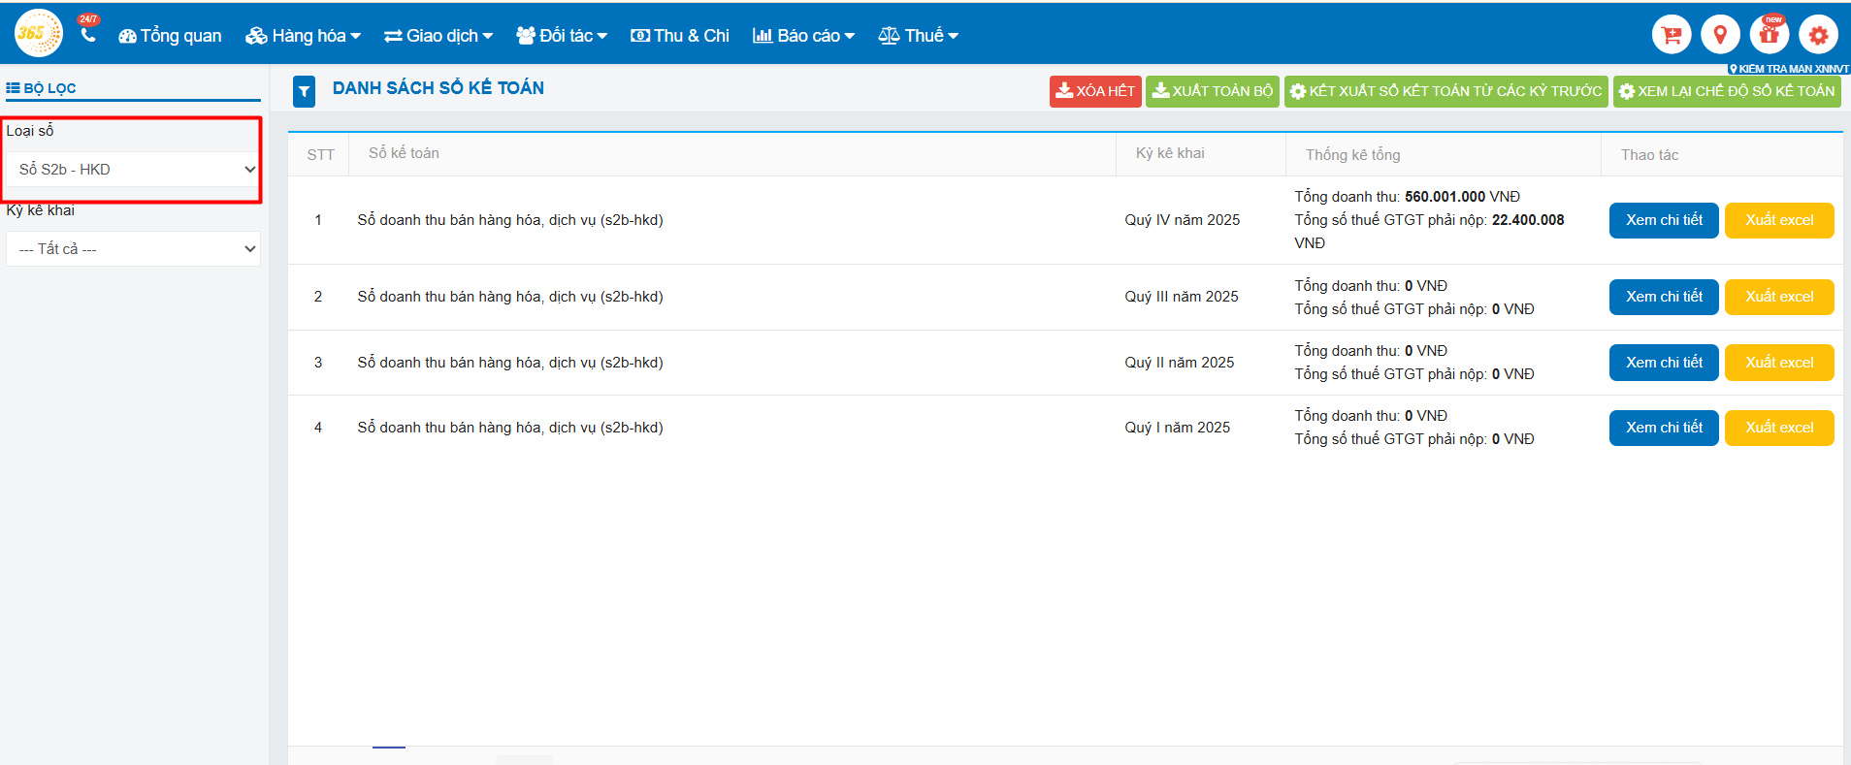Expand the Kỳ kê khai dropdown
The width and height of the screenshot is (1851, 765).
pyautogui.click(x=133, y=249)
